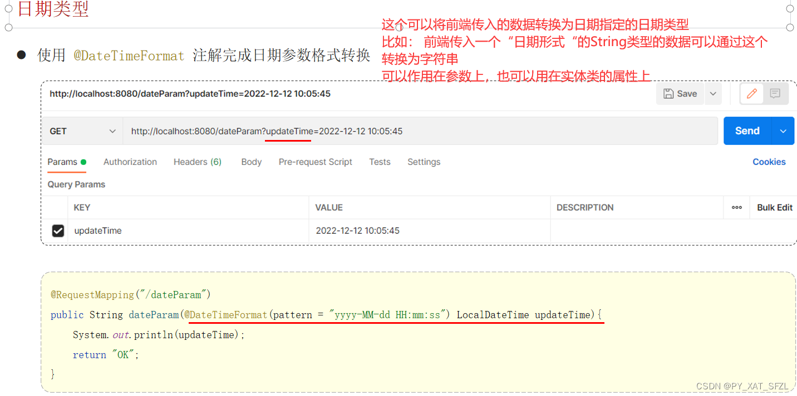Image resolution: width=797 pixels, height=396 pixels.
Task: Switch to the Tests tab
Action: (380, 162)
